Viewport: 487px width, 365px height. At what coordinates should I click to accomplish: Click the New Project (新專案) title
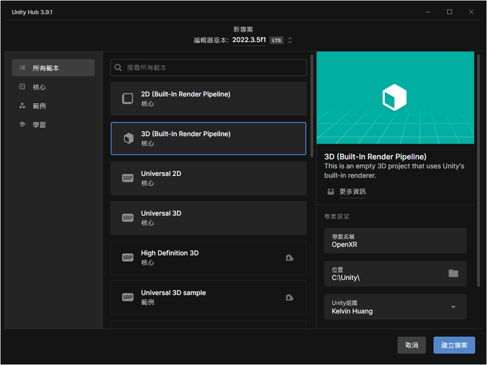point(243,29)
